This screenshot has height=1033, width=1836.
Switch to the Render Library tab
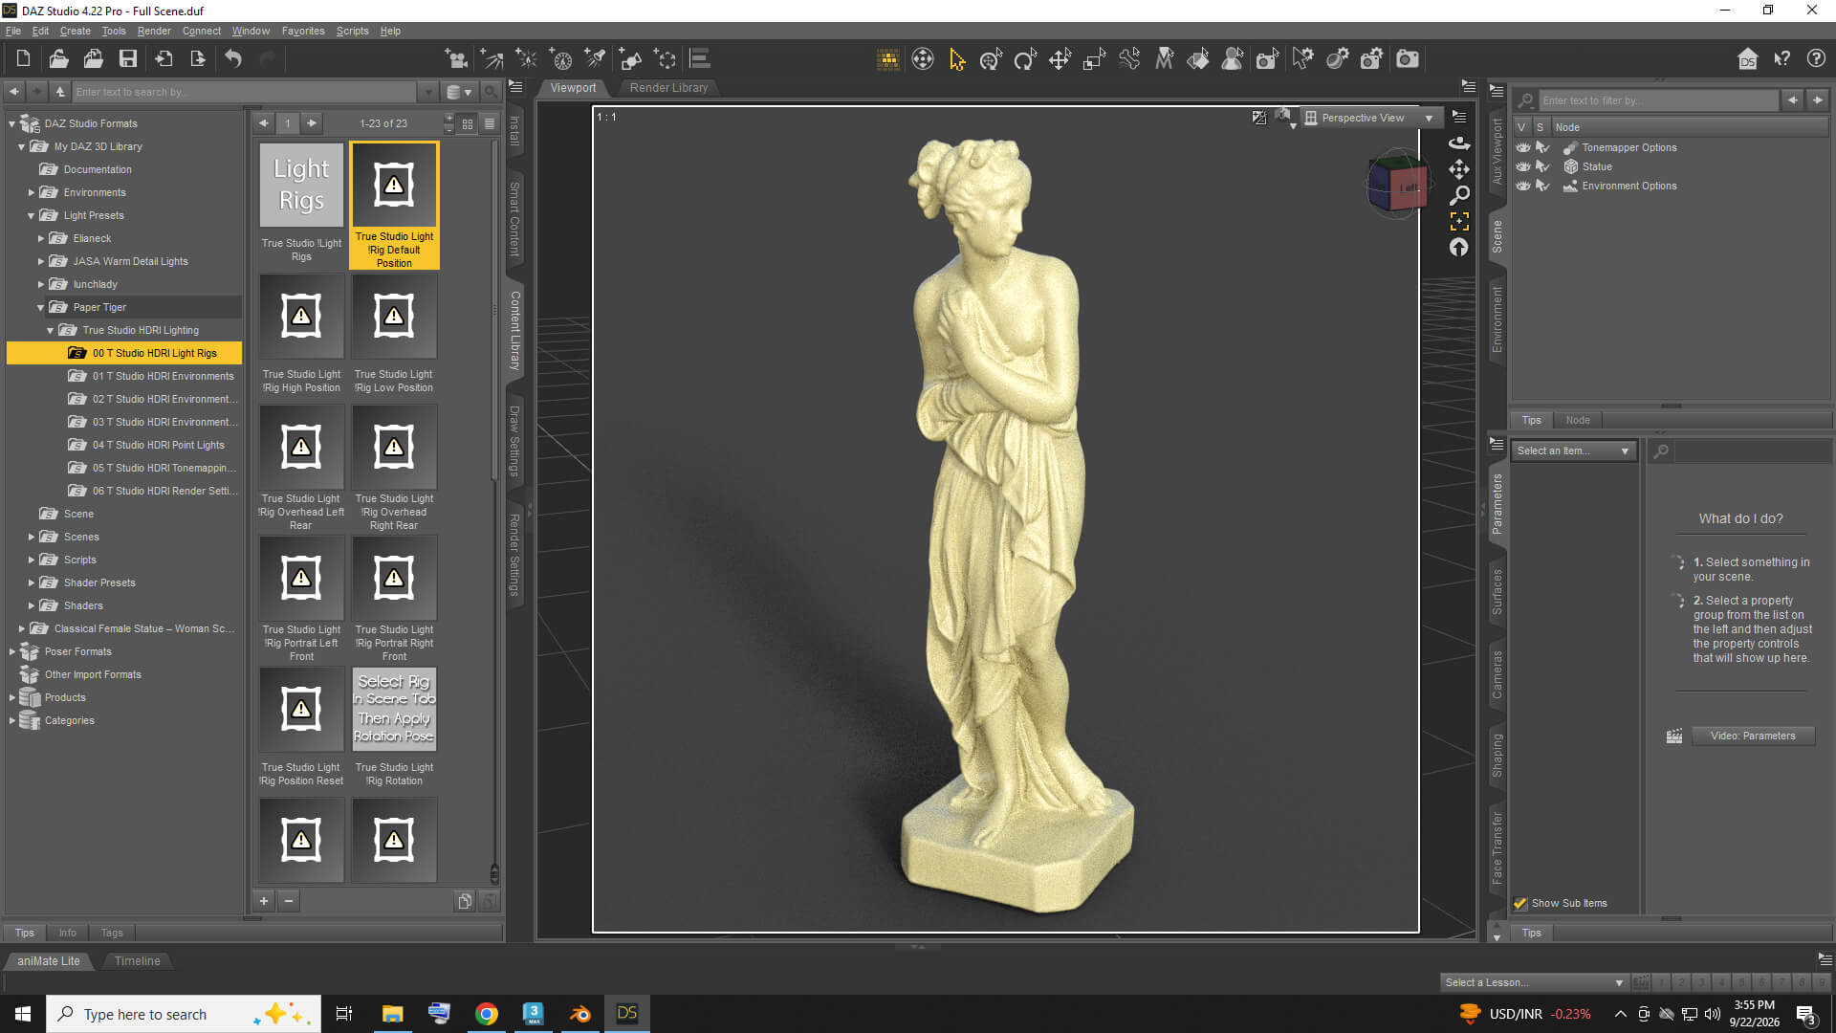pos(668,88)
